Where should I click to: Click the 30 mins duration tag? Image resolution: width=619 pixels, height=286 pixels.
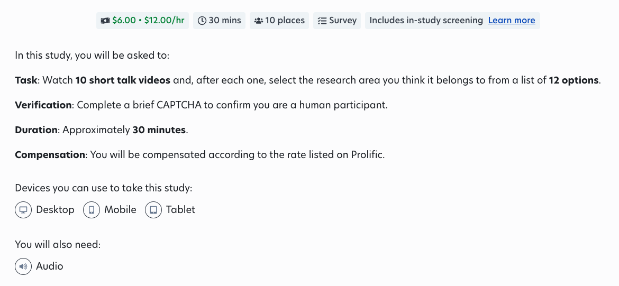click(219, 21)
